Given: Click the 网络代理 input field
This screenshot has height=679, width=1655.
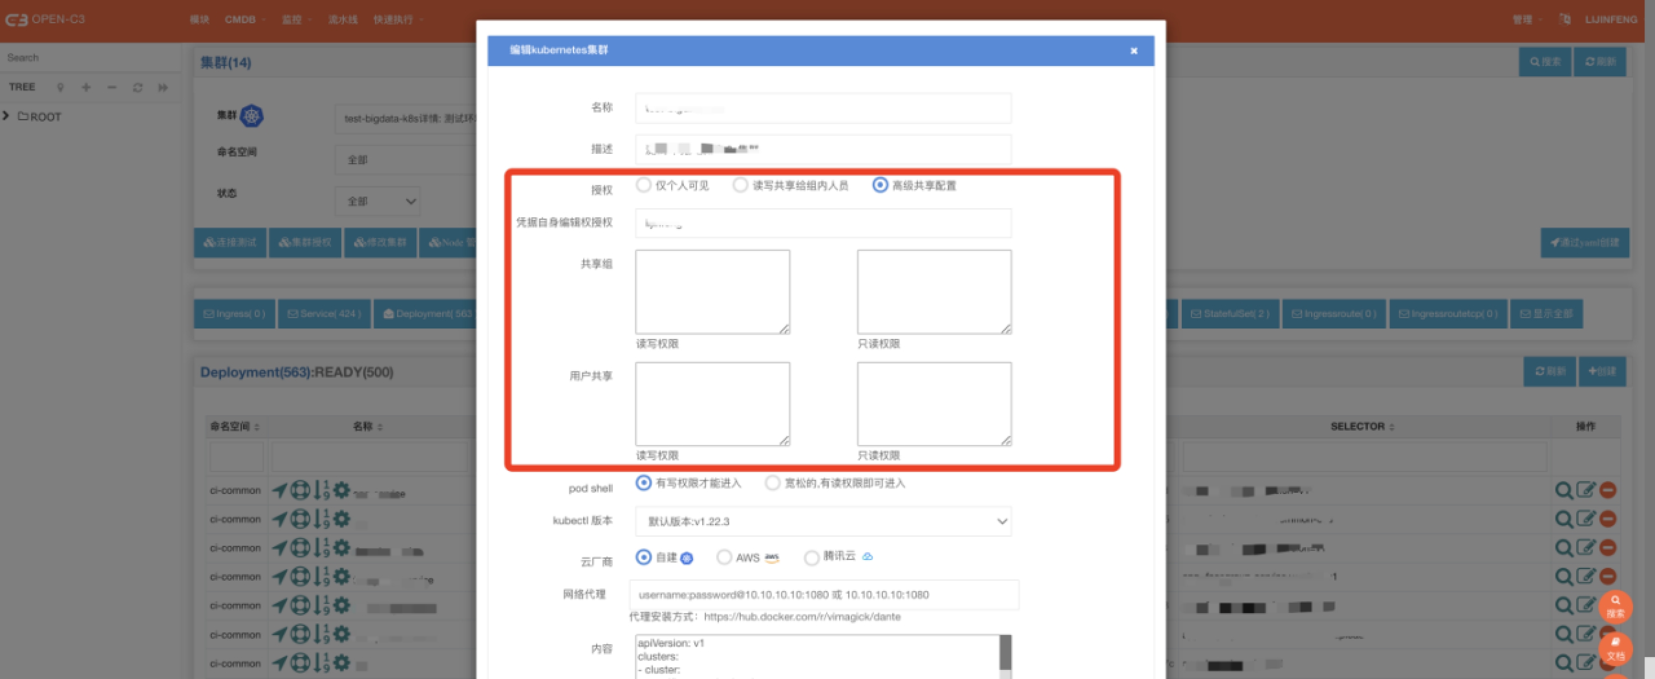Looking at the screenshot, I should pyautogui.click(x=824, y=594).
